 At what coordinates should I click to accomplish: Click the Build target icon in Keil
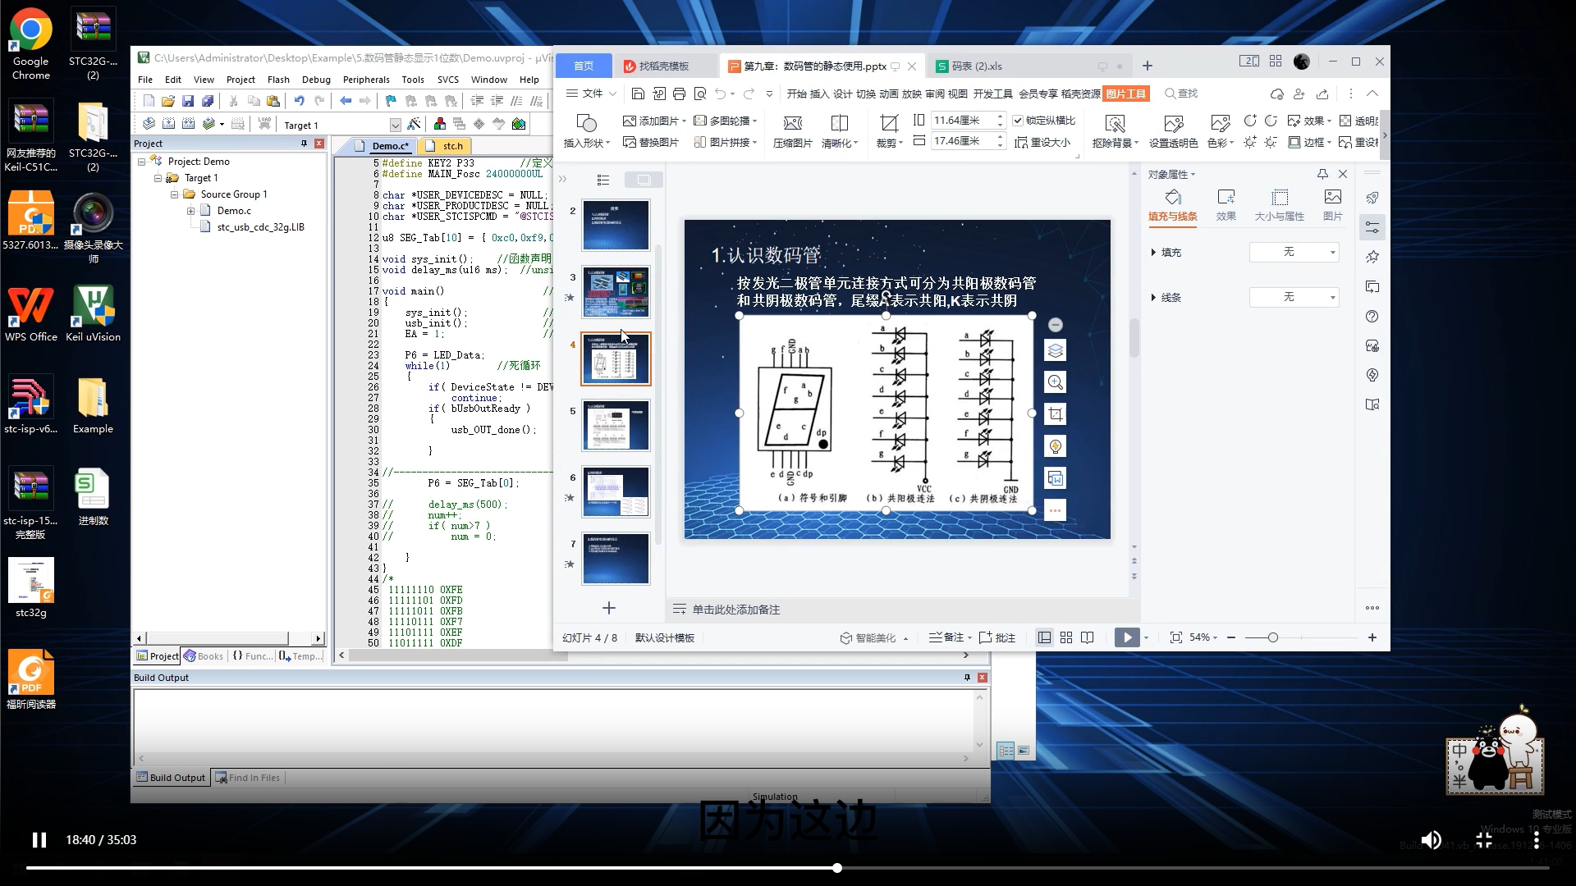(168, 124)
